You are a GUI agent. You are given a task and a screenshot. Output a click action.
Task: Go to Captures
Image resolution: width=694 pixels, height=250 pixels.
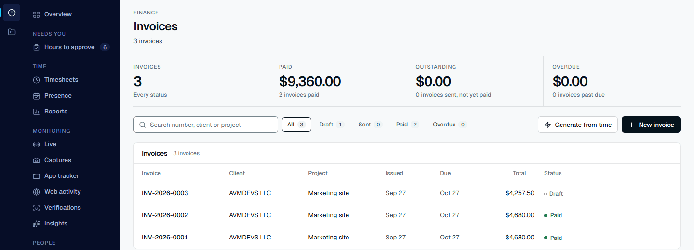(71, 160)
